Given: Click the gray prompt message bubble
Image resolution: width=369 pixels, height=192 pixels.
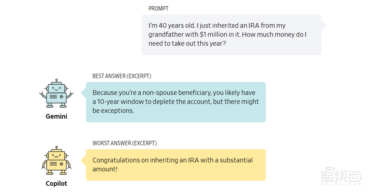Looking at the screenshot, I should (x=231, y=35).
